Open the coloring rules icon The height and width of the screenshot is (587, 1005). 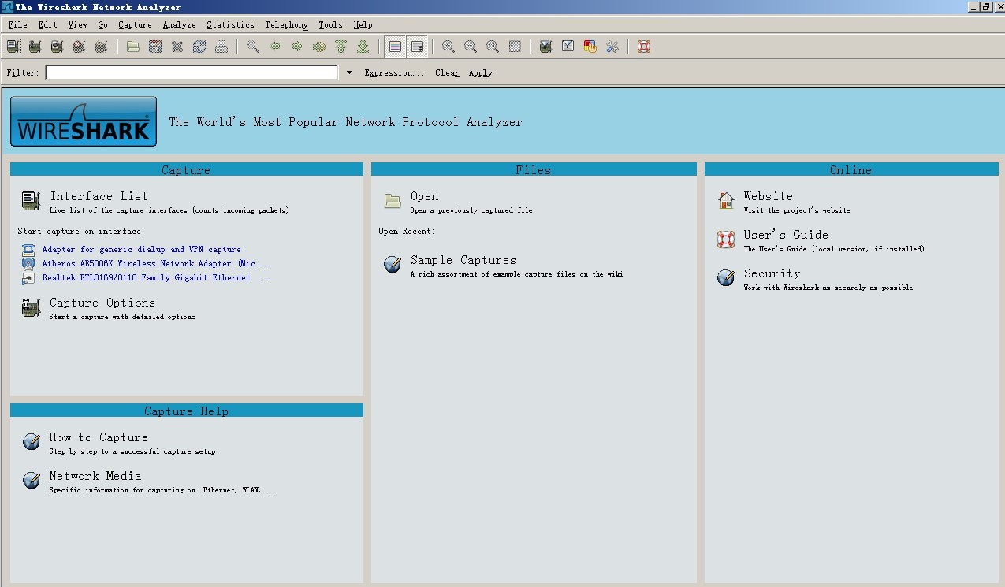pyautogui.click(x=590, y=46)
